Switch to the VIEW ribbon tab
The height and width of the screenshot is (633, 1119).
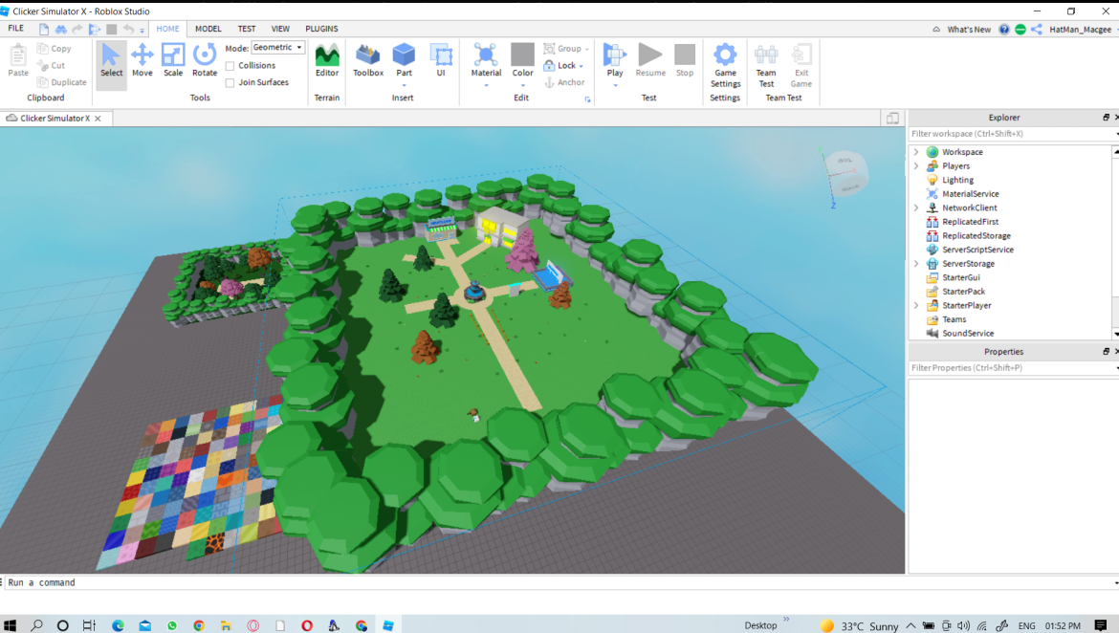click(x=279, y=29)
